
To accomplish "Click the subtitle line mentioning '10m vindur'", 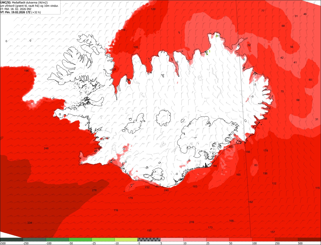I will [29, 6].
